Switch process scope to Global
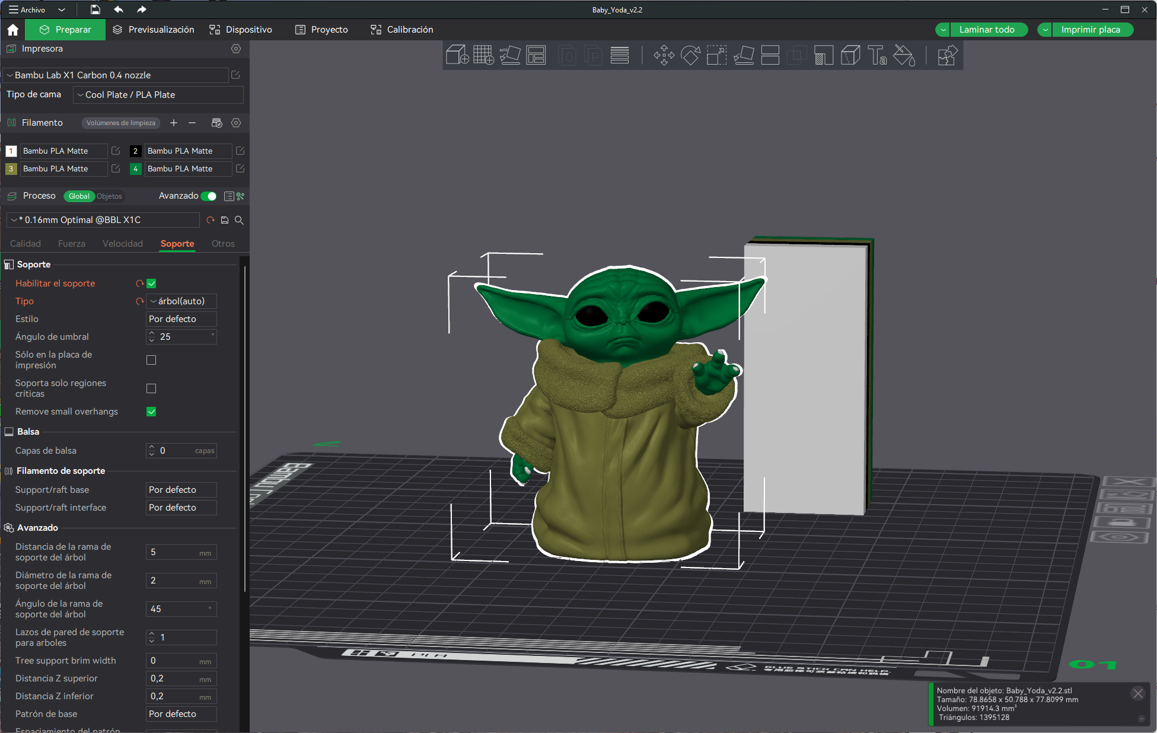 tap(79, 196)
